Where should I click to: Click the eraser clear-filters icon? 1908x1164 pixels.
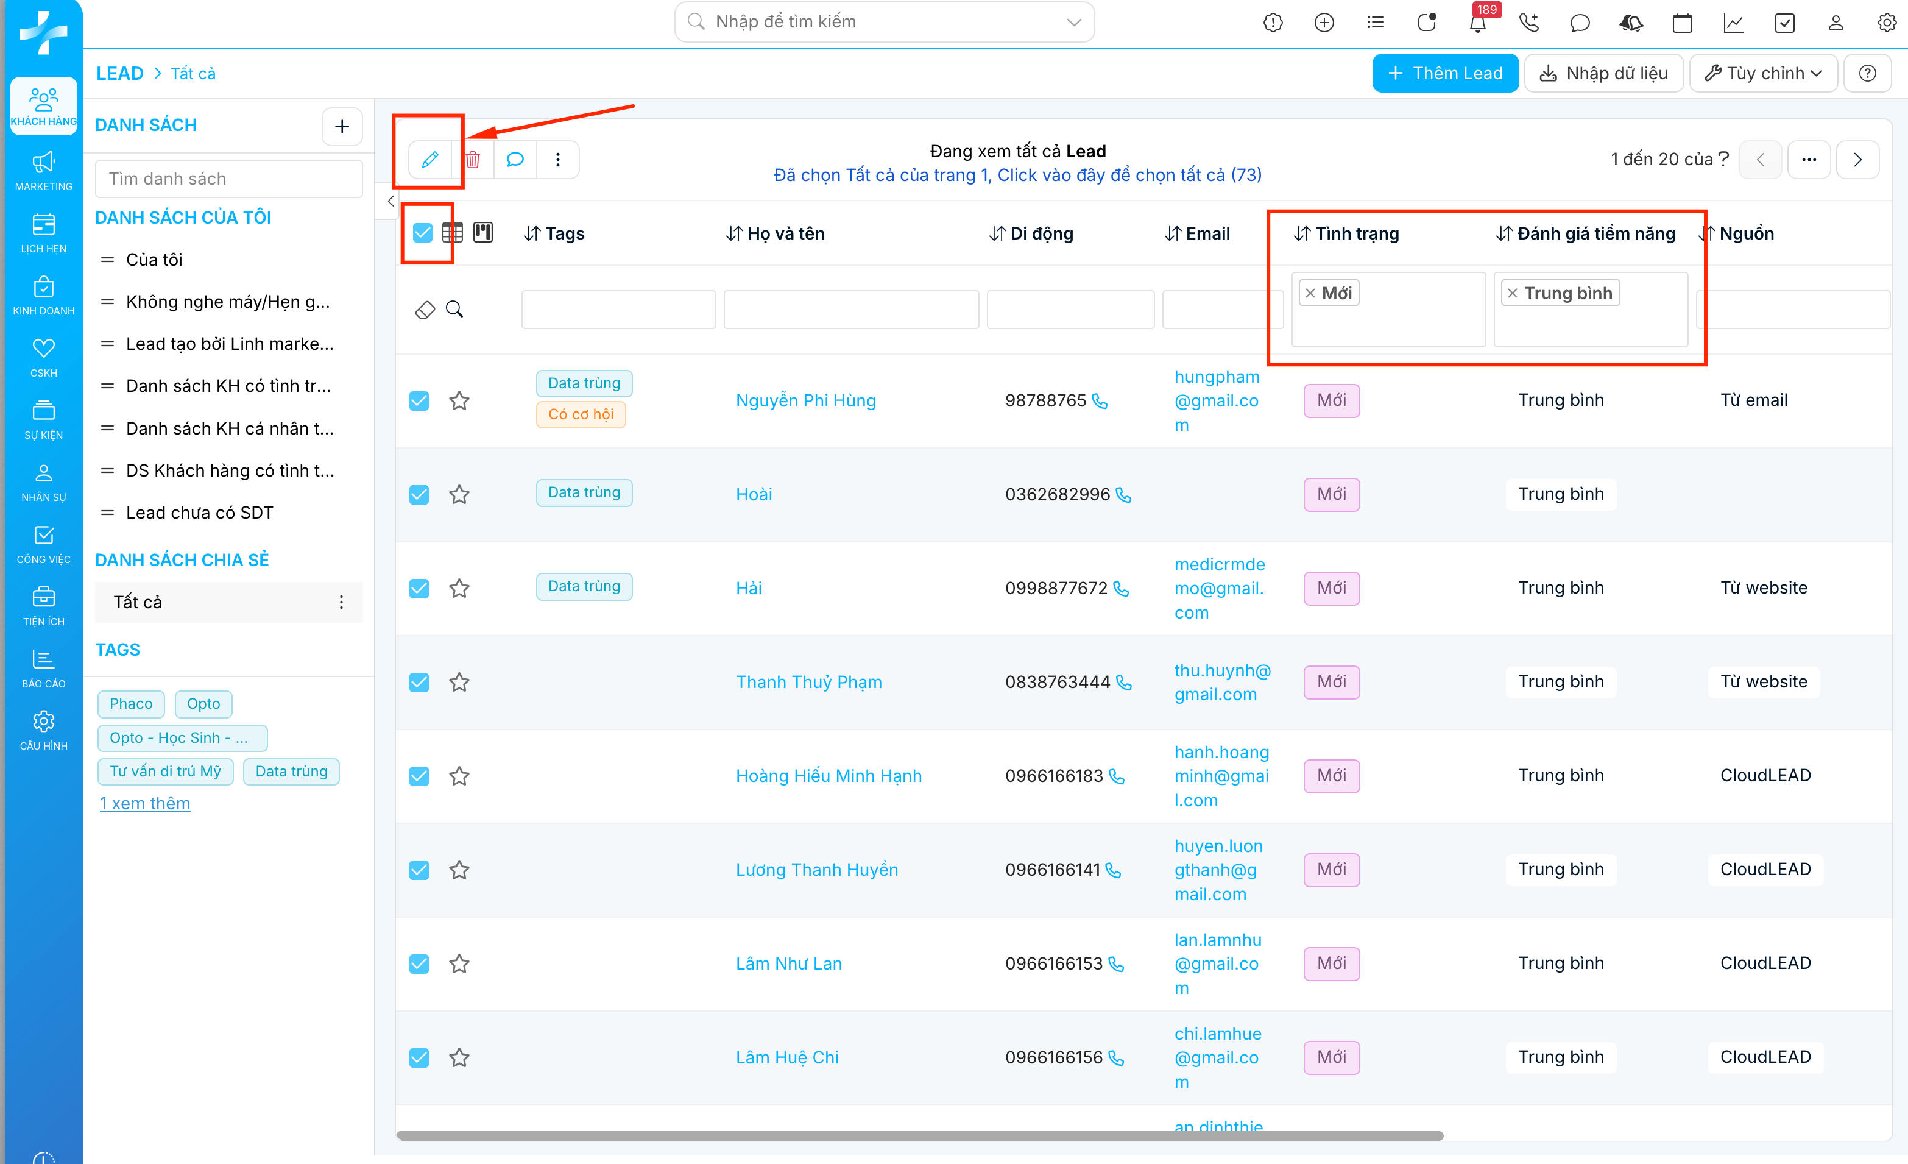425,310
